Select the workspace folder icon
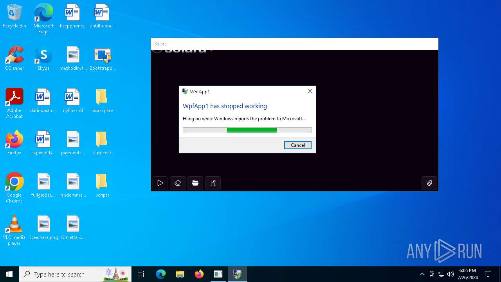This screenshot has height=282, width=501. pyautogui.click(x=102, y=101)
